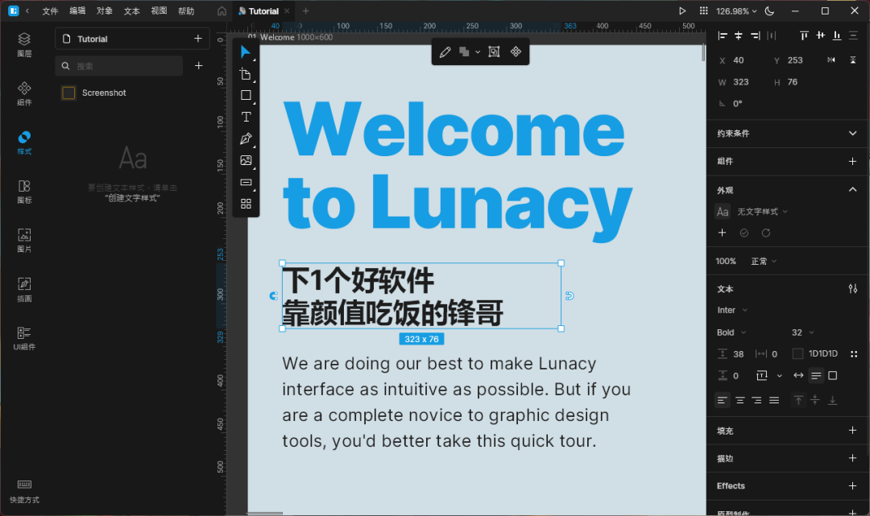Open the font size 32 dropdown
This screenshot has height=516, width=870.
coord(802,332)
